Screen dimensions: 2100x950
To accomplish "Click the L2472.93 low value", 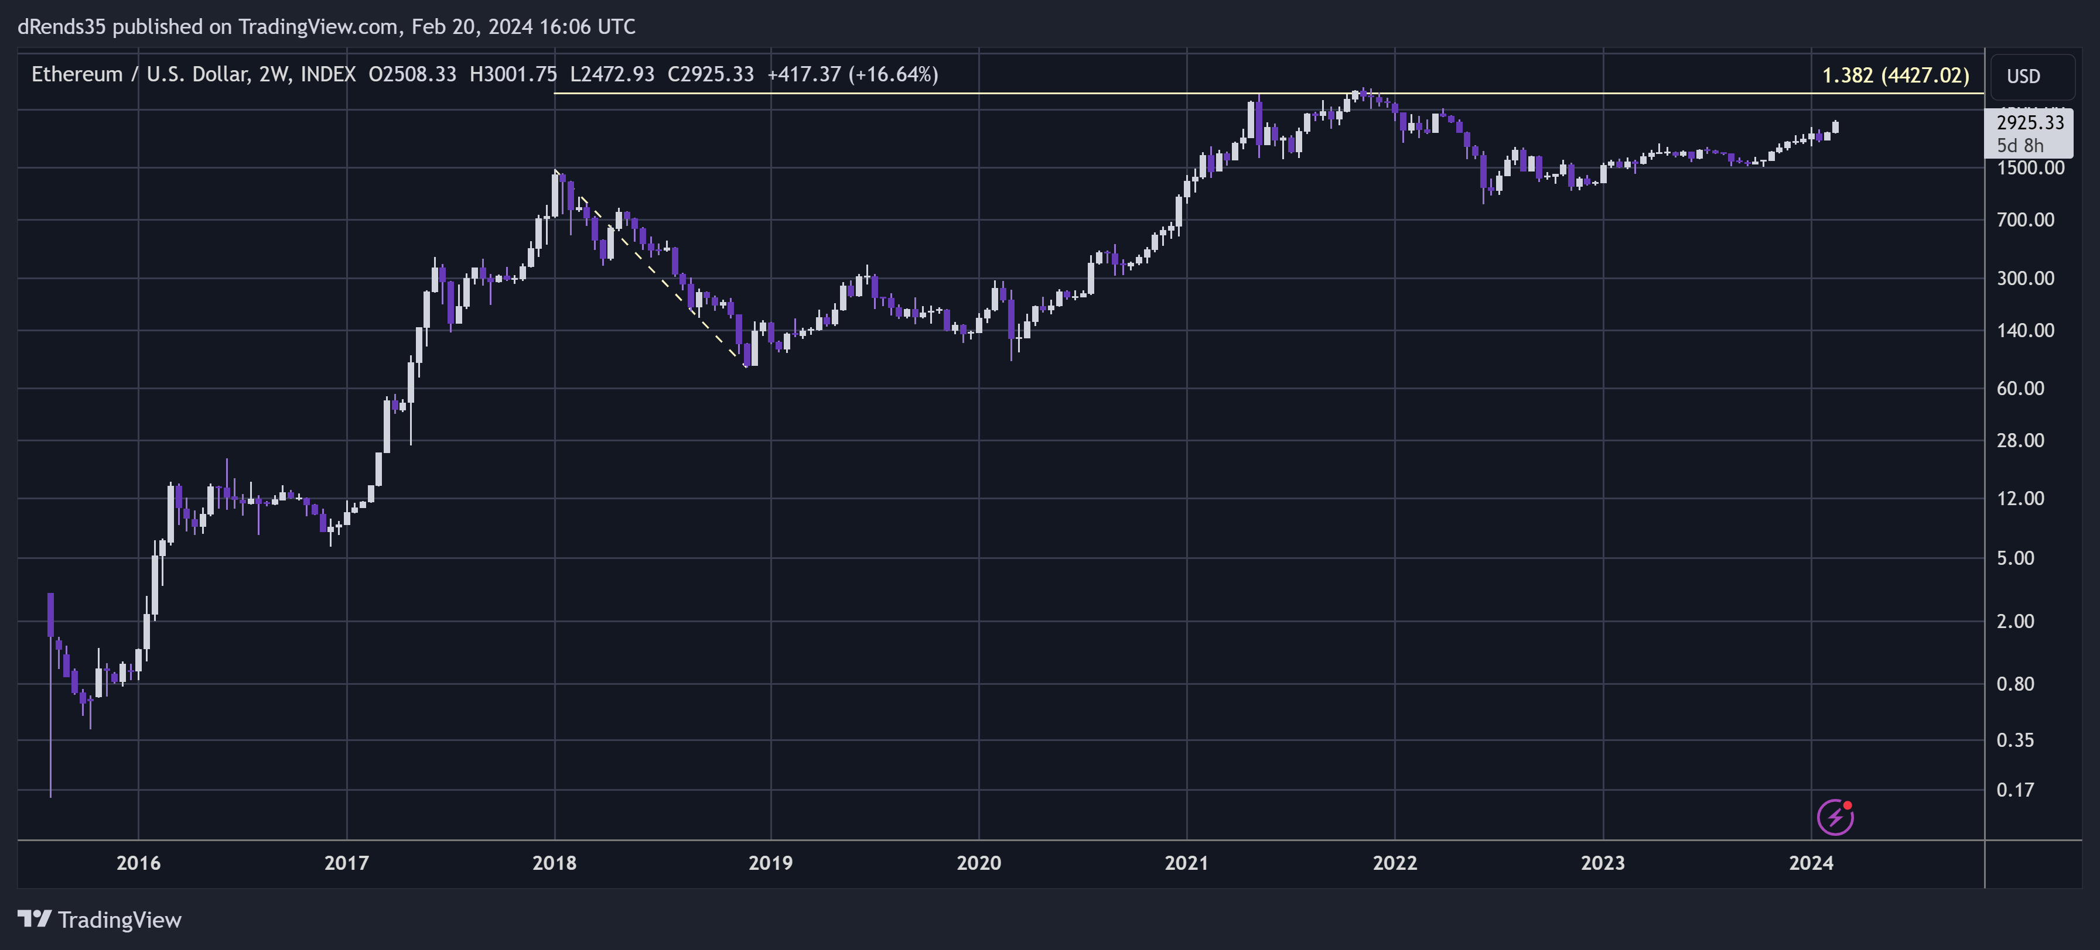I will click(x=612, y=74).
